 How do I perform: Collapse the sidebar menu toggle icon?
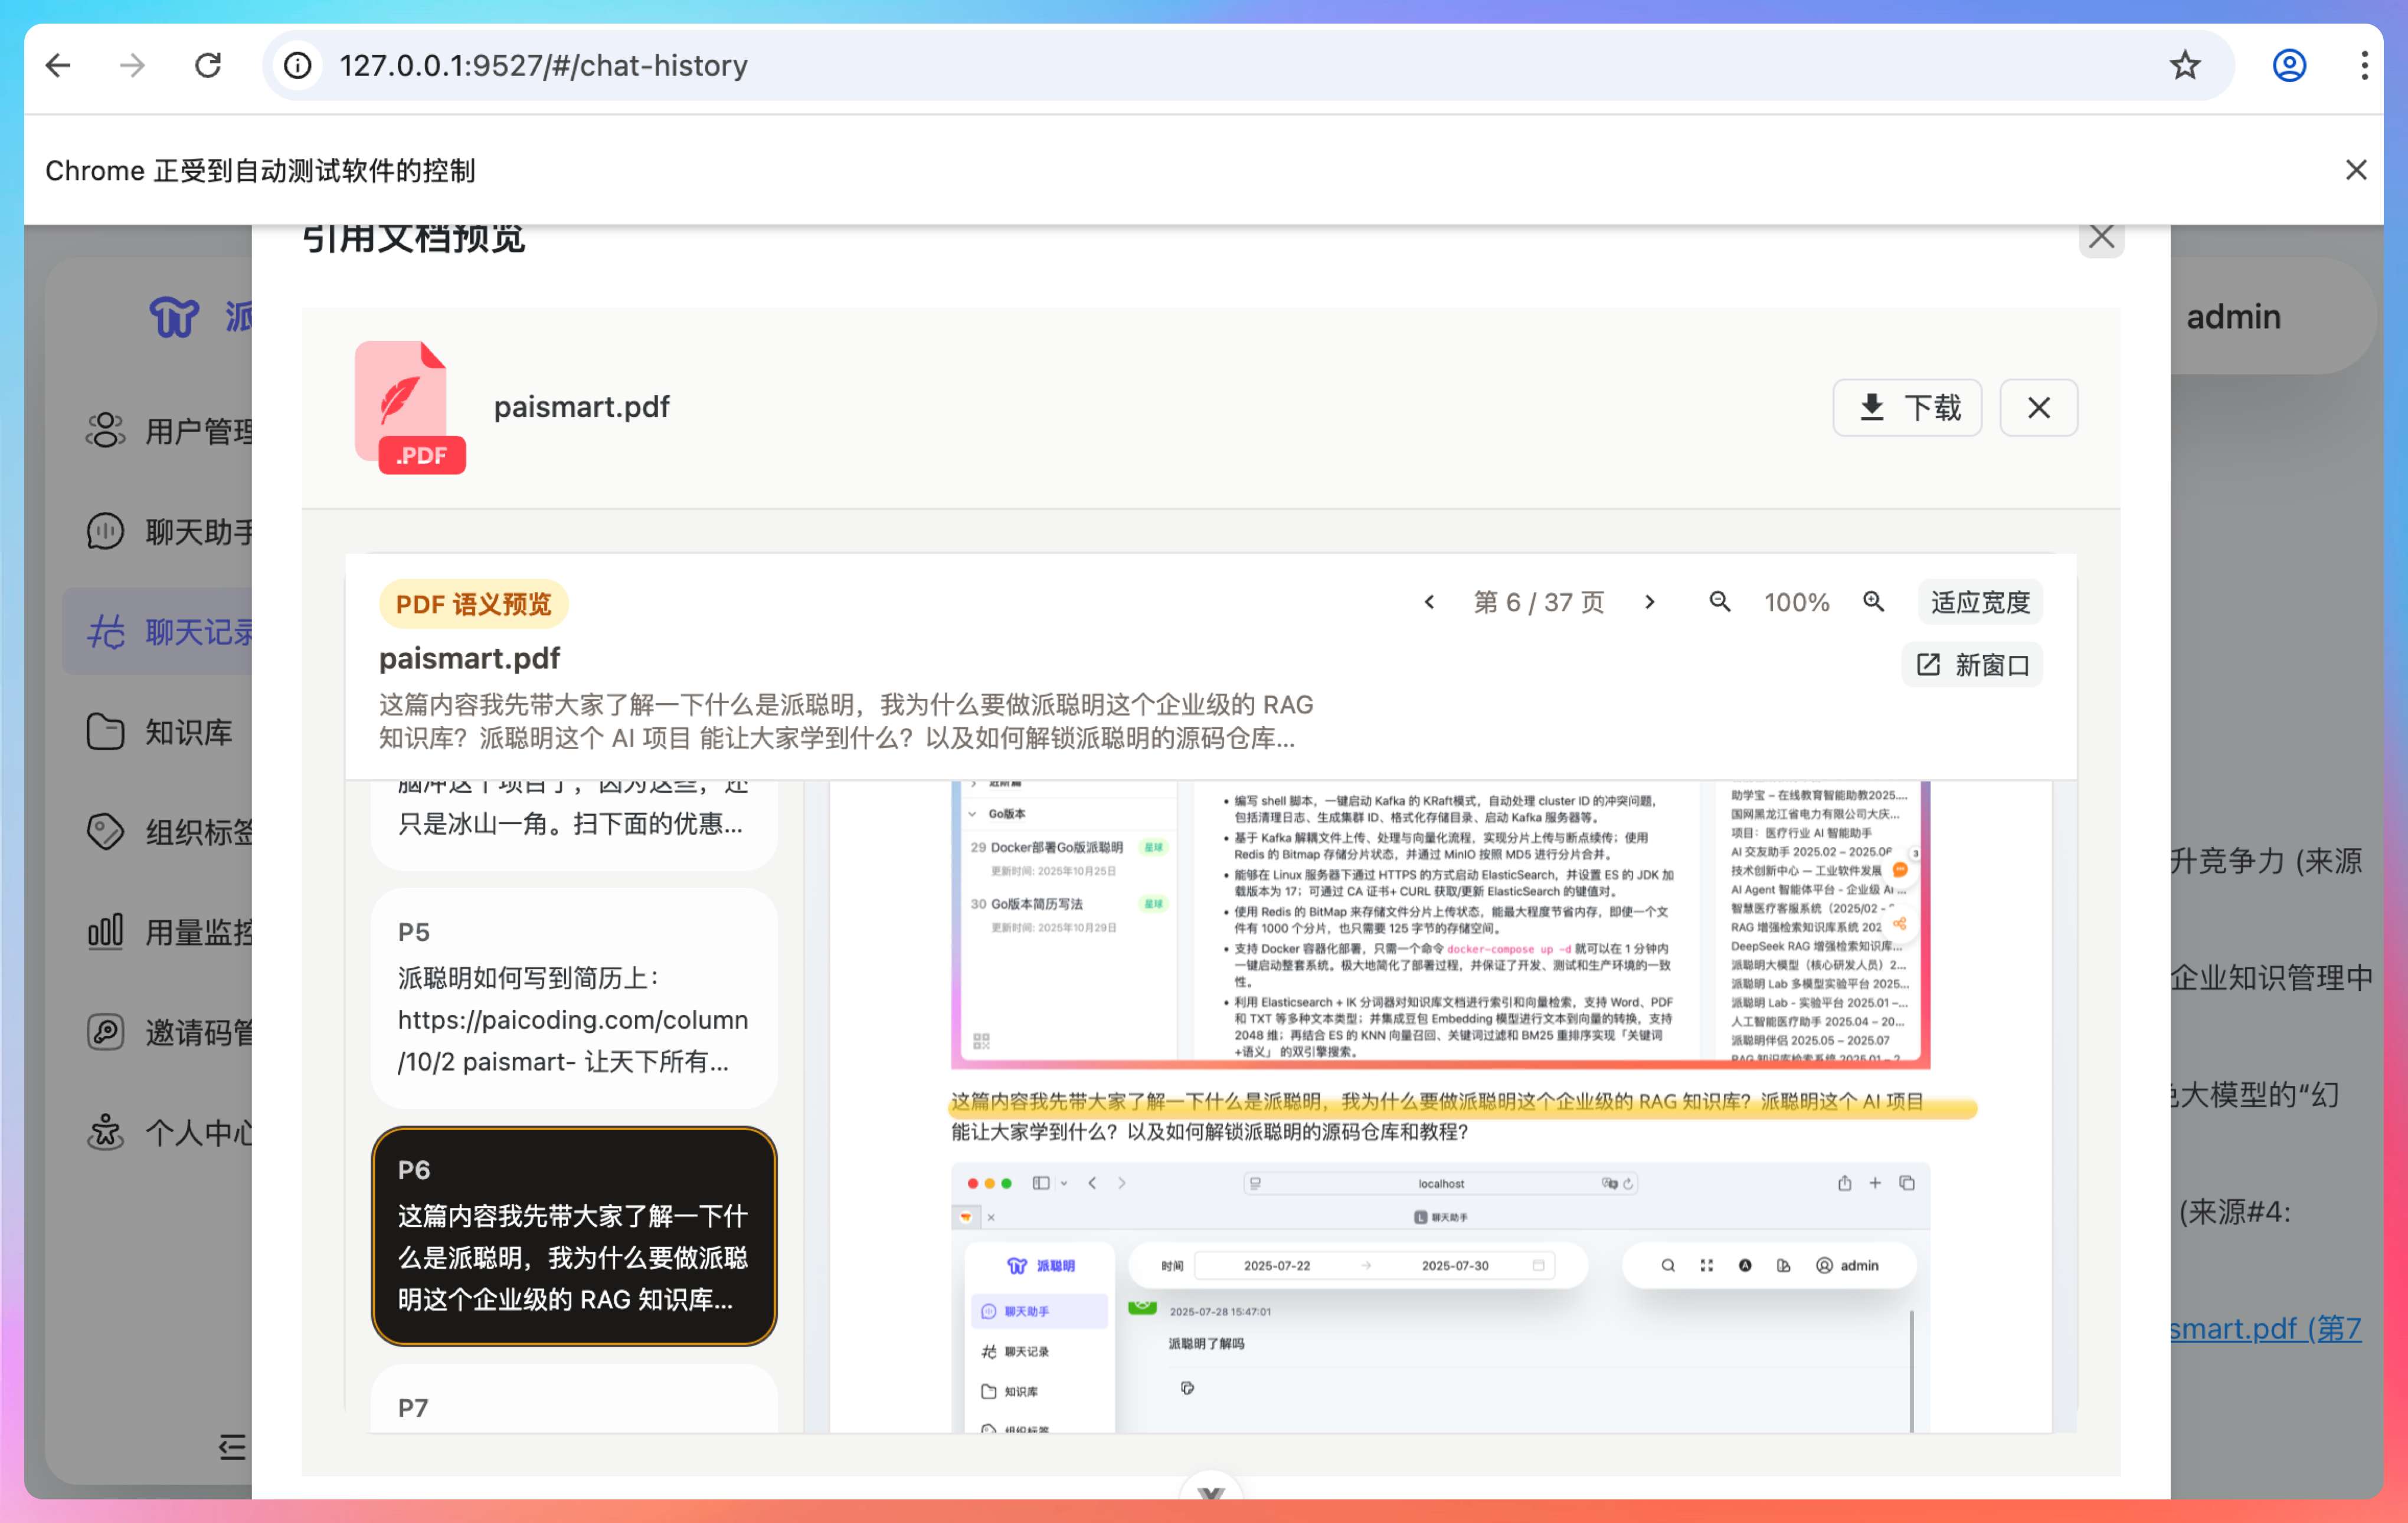click(x=232, y=1446)
